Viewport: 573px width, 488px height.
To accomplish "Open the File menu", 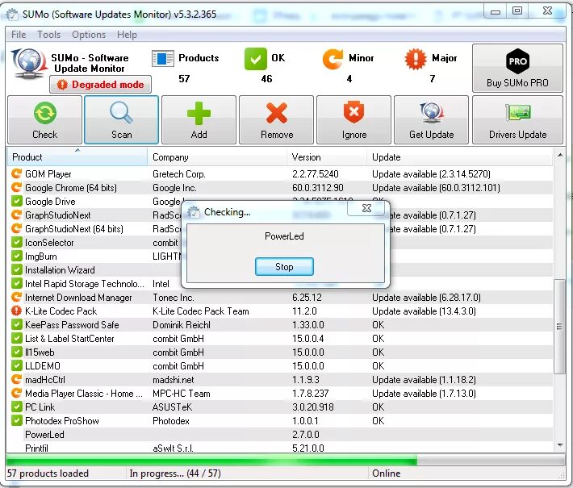I will pos(19,35).
